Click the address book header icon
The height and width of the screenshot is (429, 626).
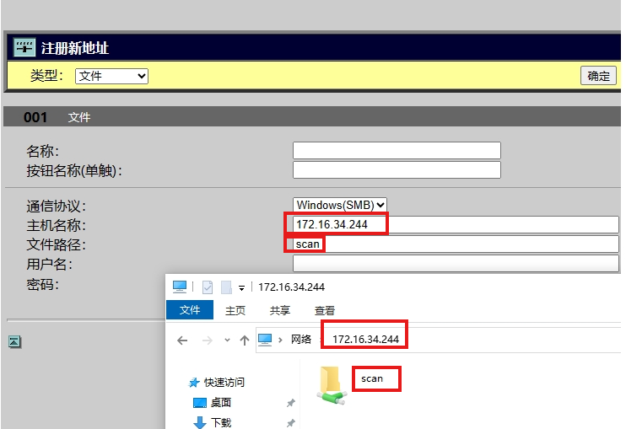click(x=24, y=47)
